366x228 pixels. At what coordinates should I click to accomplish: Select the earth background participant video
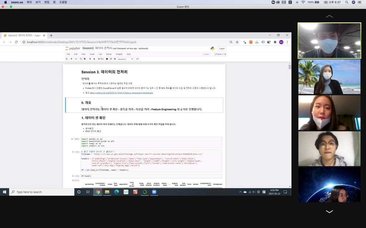329,185
